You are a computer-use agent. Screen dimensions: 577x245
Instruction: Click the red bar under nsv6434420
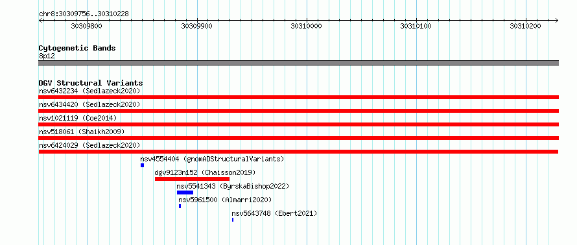point(298,111)
